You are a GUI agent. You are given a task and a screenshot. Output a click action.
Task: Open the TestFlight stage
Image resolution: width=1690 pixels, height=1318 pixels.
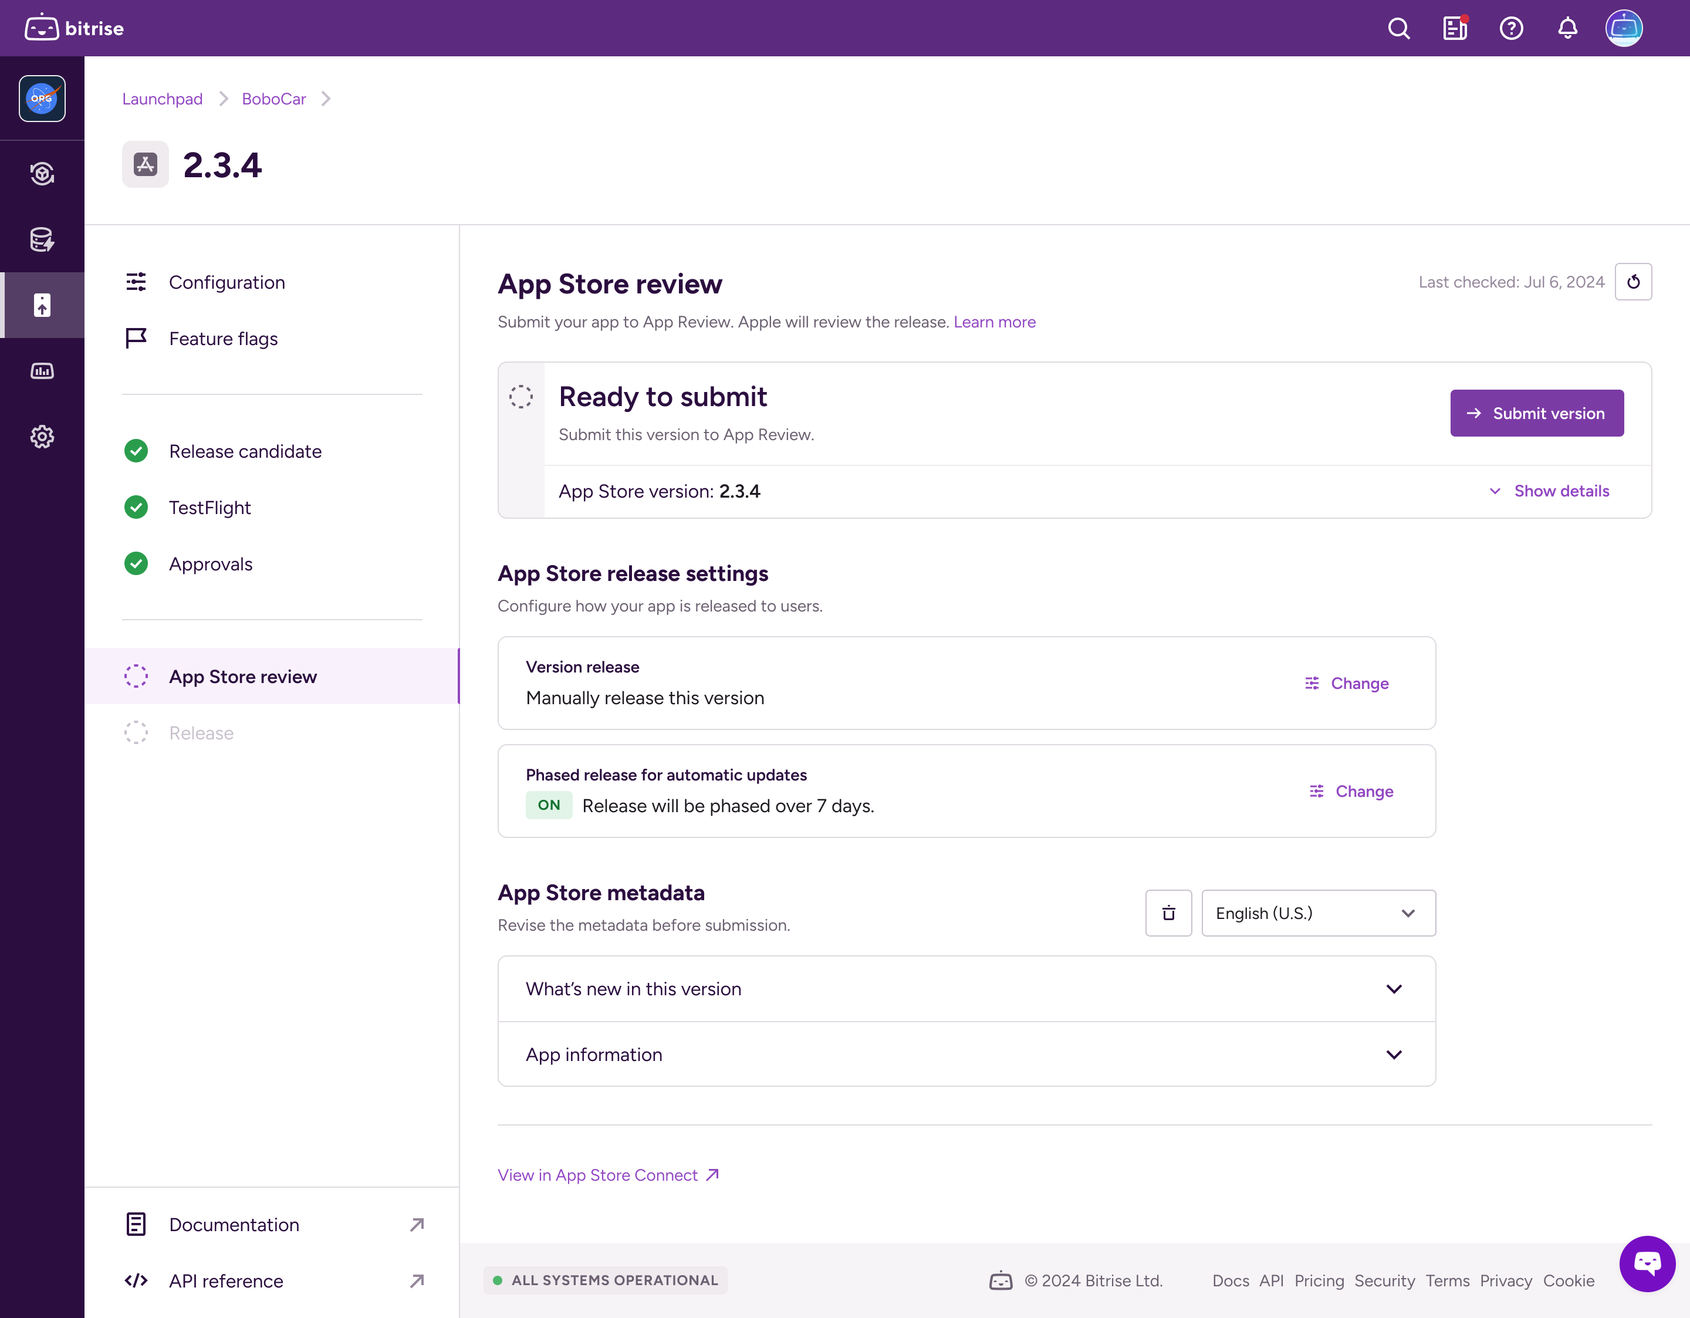coord(209,508)
